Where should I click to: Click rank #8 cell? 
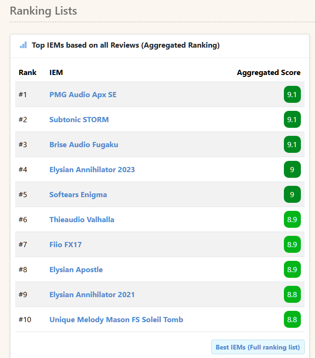pos(23,270)
